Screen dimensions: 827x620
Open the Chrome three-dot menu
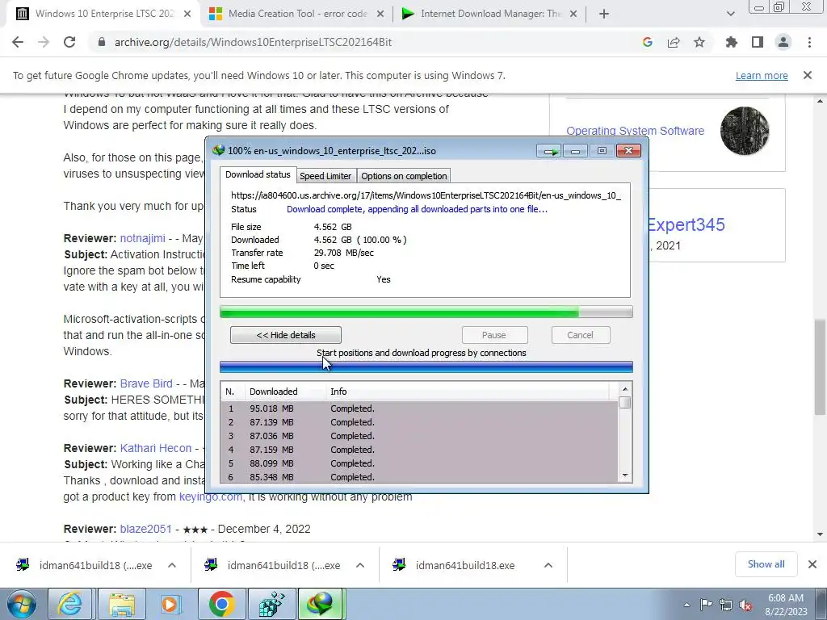coord(809,42)
